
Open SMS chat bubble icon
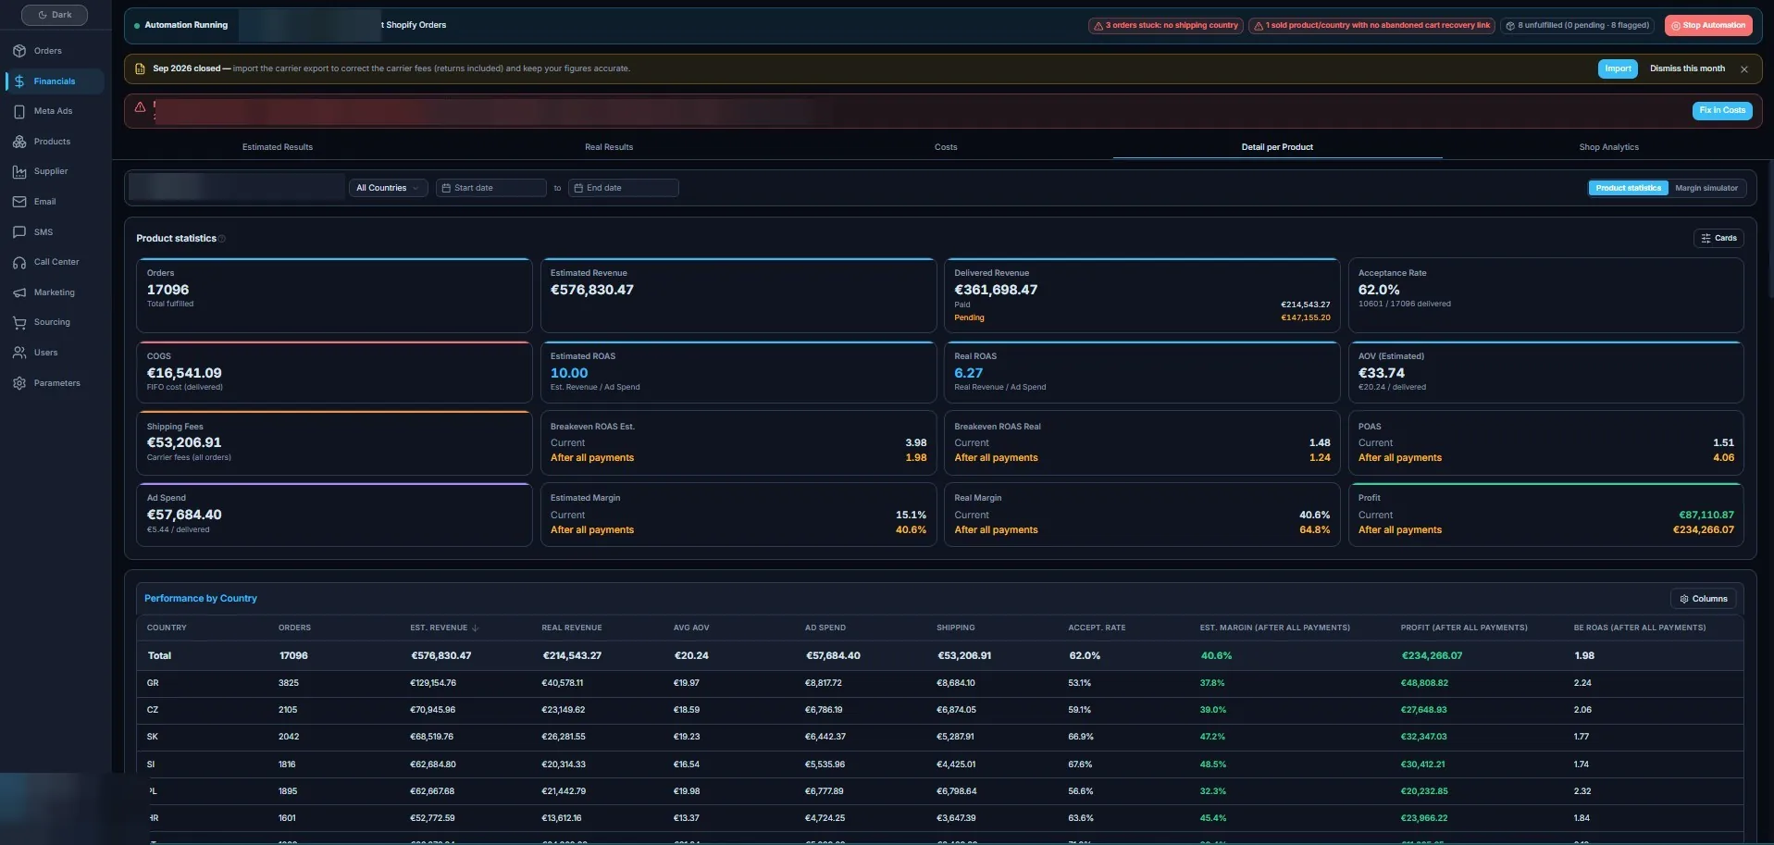(x=19, y=232)
